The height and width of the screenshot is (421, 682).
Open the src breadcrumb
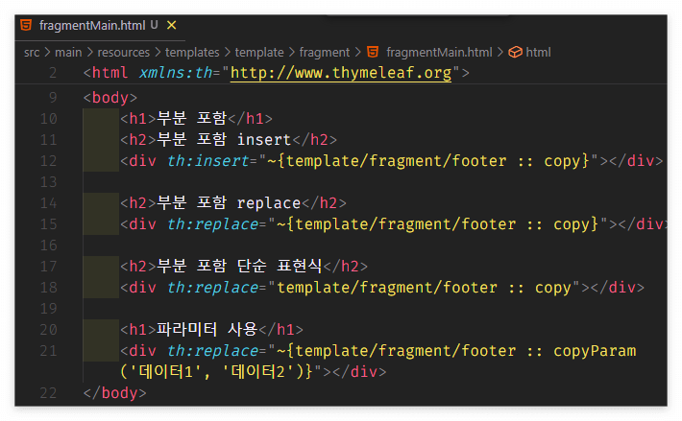(32, 53)
